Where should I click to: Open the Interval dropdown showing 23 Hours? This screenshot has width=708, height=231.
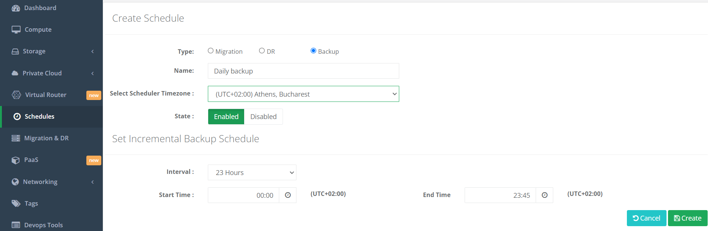pos(252,172)
